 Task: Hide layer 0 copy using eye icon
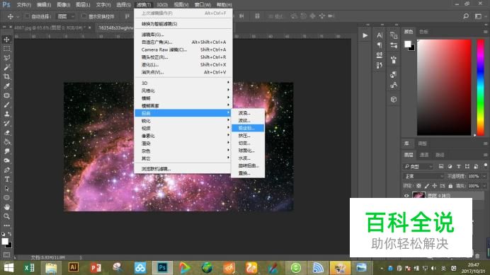point(406,196)
